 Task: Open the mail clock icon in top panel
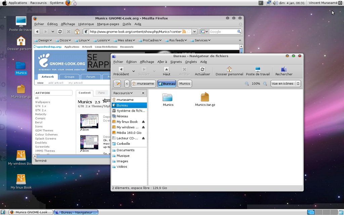74,3
